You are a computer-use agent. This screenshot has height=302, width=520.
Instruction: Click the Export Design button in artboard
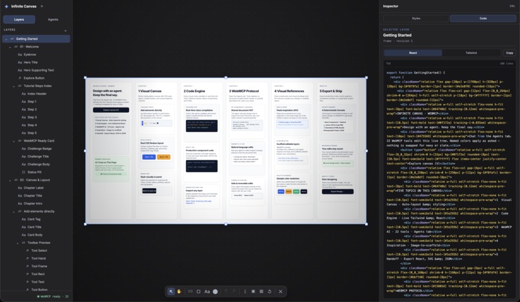click(337, 191)
